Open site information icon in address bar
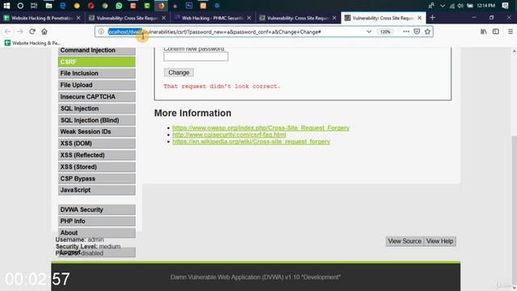The width and height of the screenshot is (517, 291). point(101,32)
